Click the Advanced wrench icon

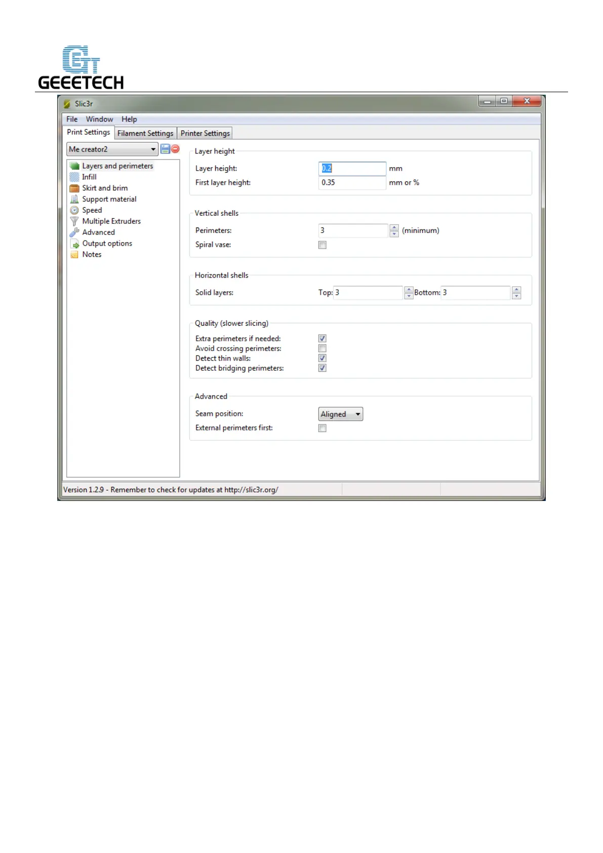74,232
